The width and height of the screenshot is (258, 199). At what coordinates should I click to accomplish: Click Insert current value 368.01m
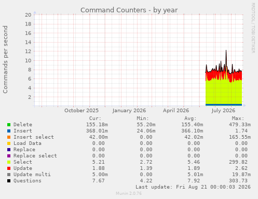[97, 131]
